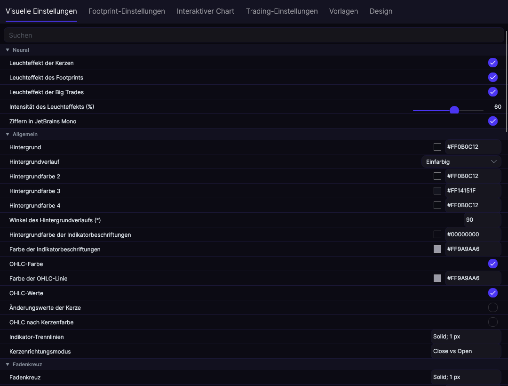Open swatch for Hintergrundfarbe der Indikatorbeschriftungen

pyautogui.click(x=437, y=234)
